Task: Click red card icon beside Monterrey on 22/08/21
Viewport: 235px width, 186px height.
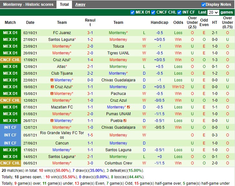Action: pos(52,80)
